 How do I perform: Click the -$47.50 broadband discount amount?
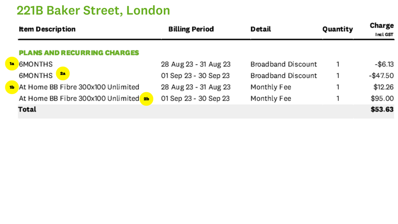pyautogui.click(x=382, y=76)
